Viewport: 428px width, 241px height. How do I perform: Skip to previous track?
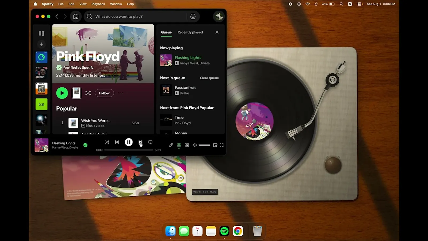click(x=117, y=142)
